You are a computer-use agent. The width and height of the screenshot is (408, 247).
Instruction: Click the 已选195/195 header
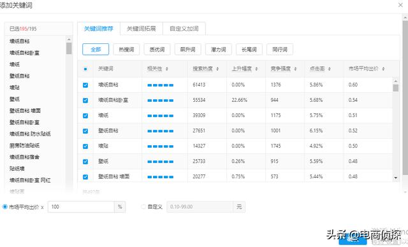(23, 29)
